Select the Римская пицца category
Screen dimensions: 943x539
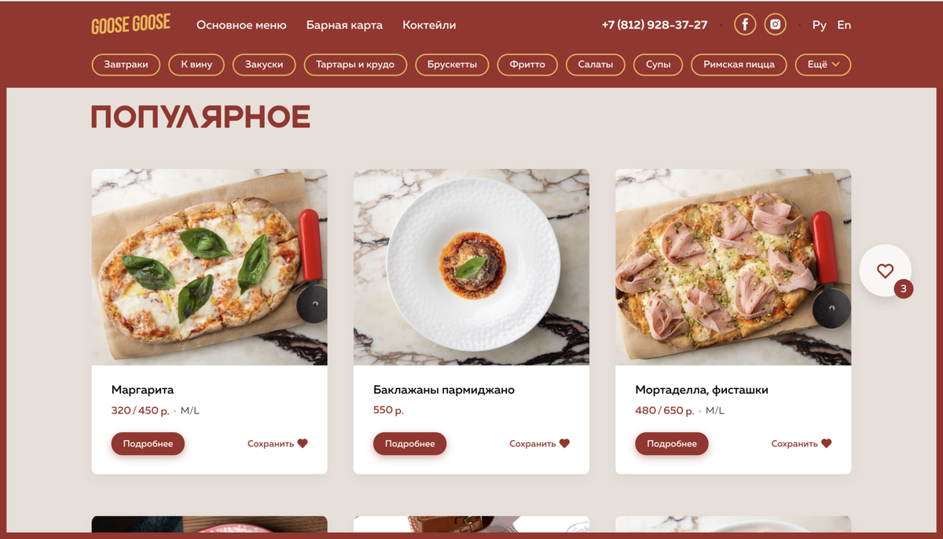(x=739, y=64)
